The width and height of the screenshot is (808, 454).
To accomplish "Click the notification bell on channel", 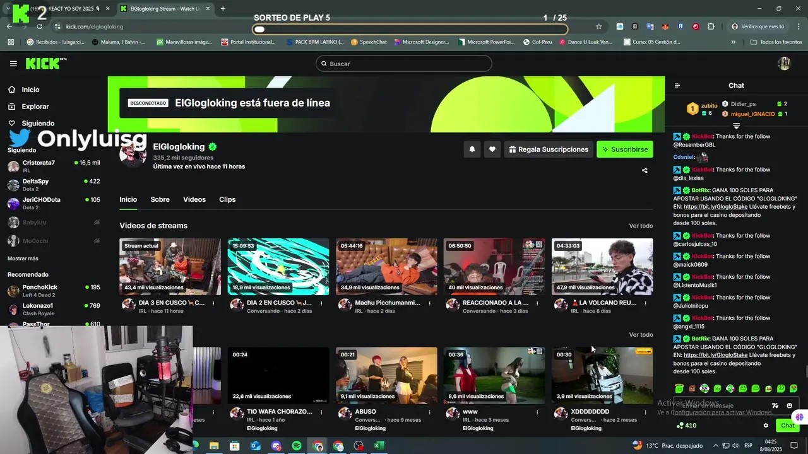I will point(472,149).
